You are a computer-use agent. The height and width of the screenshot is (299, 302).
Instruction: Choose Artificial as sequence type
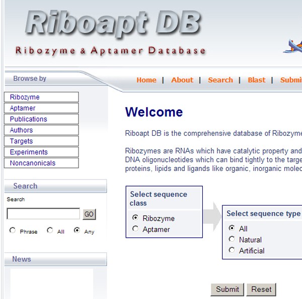232,250
